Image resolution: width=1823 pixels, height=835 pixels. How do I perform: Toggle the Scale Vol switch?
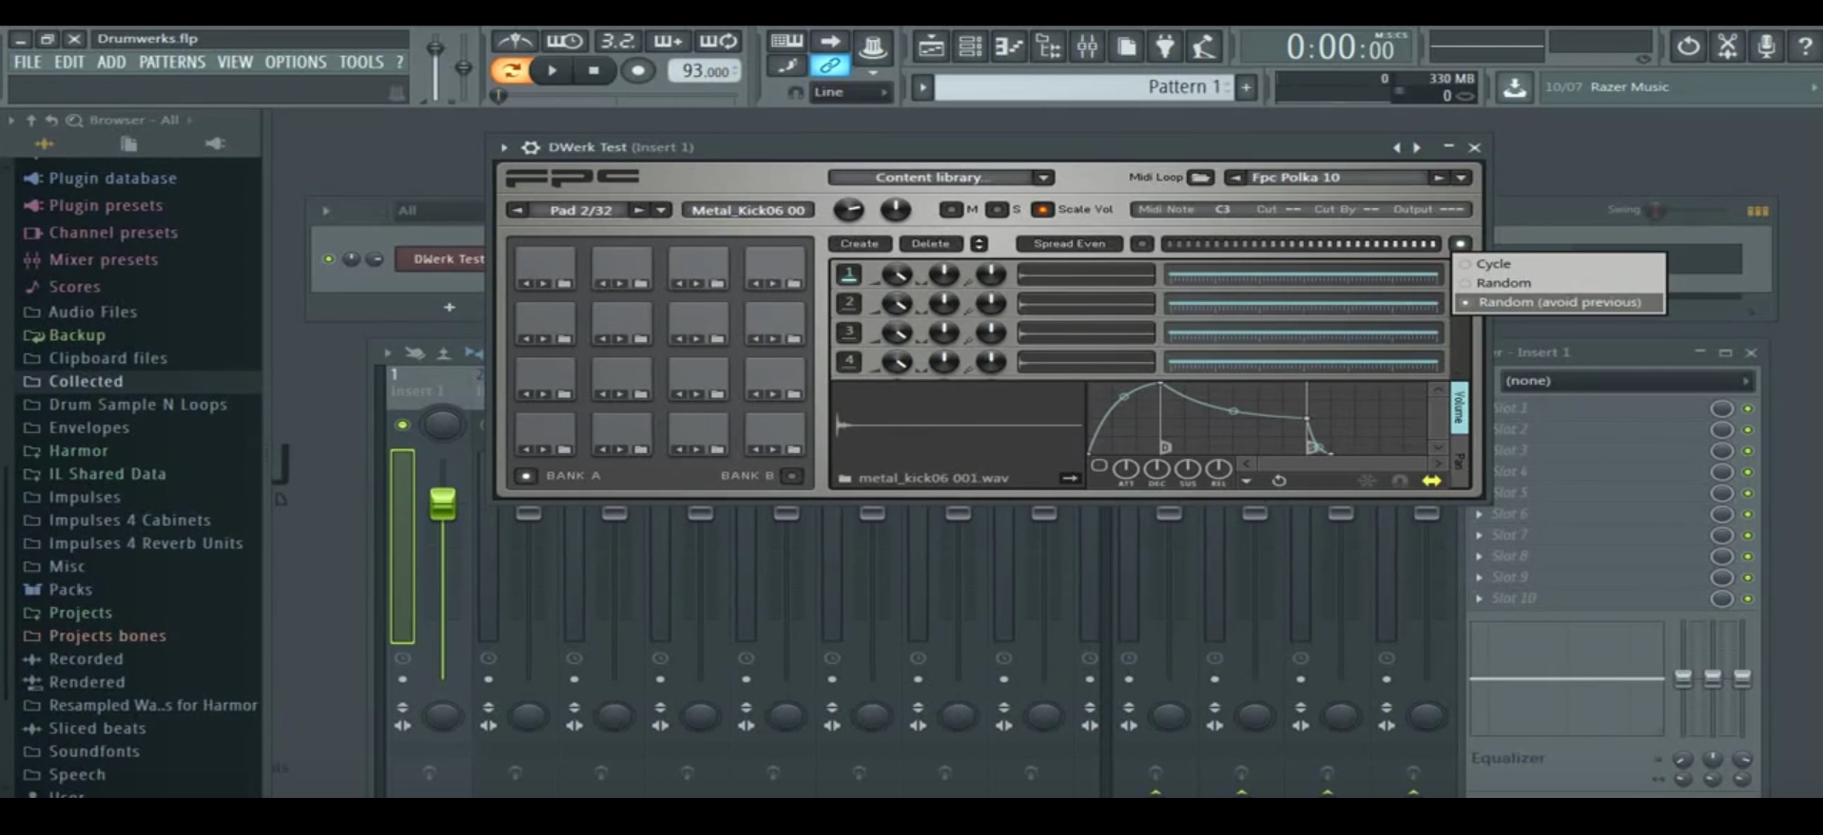pos(1042,210)
